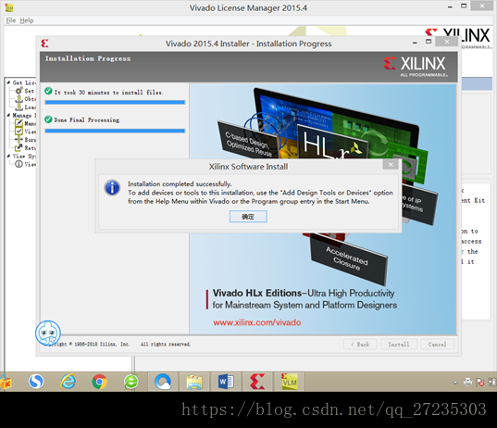Maximize the Vivado Installer window

429,42
